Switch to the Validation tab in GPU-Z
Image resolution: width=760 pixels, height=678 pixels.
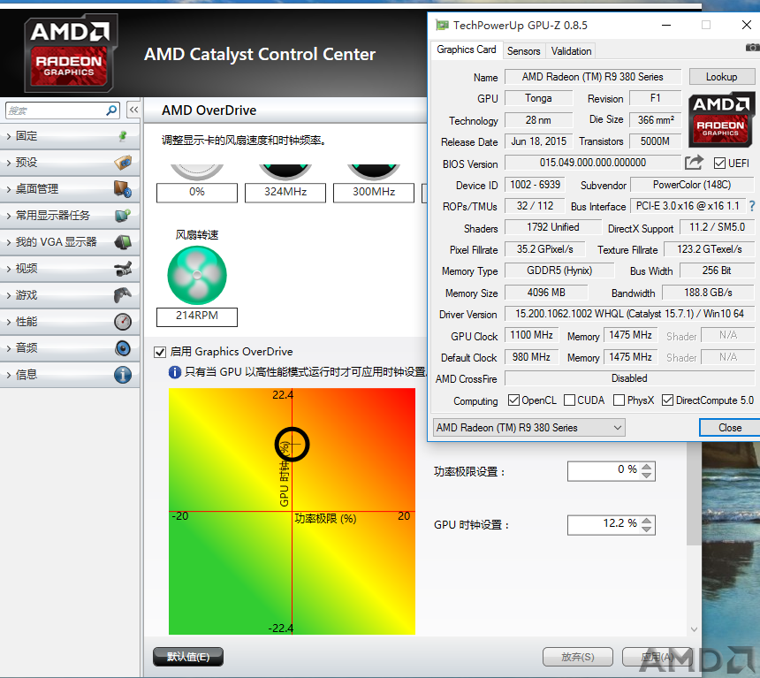click(x=571, y=51)
